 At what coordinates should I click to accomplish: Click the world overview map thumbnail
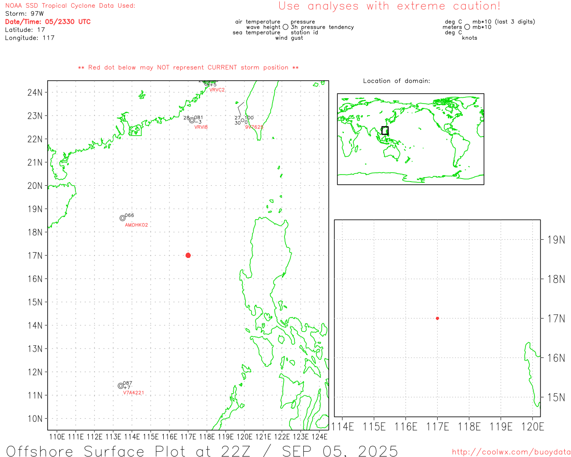(410, 139)
